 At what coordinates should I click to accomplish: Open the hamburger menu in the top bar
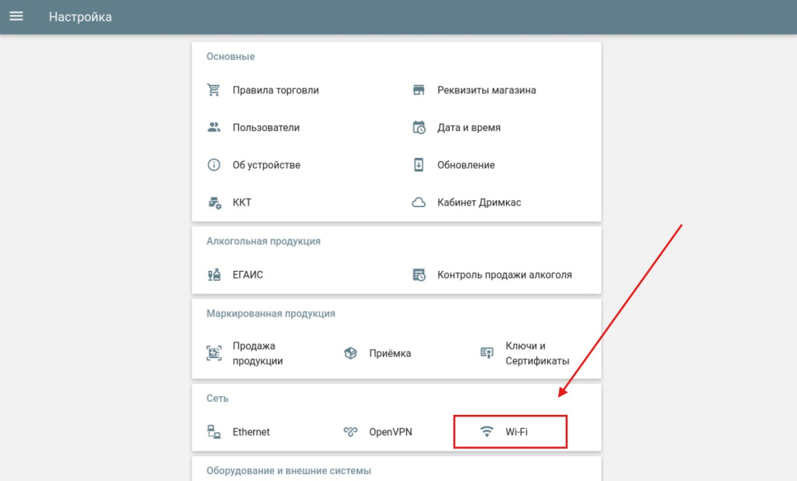tap(16, 16)
